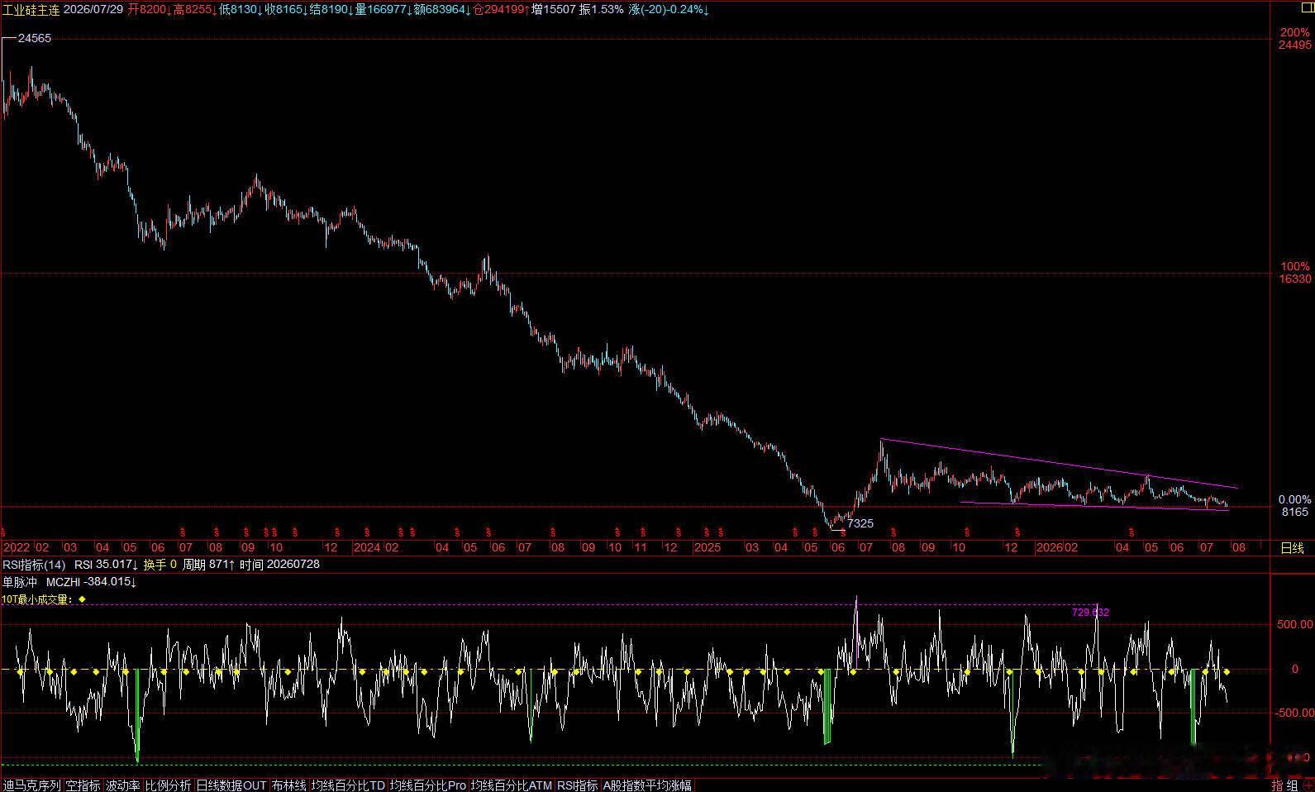
Task: Select the upper magenta trendline
Action: 1058,463
